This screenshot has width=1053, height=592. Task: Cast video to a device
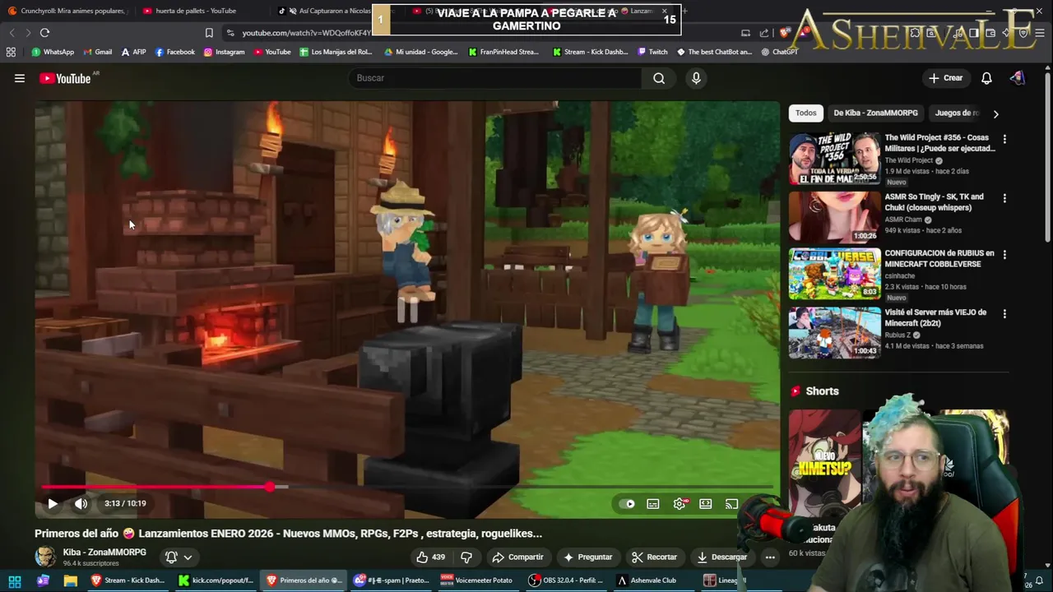(731, 504)
